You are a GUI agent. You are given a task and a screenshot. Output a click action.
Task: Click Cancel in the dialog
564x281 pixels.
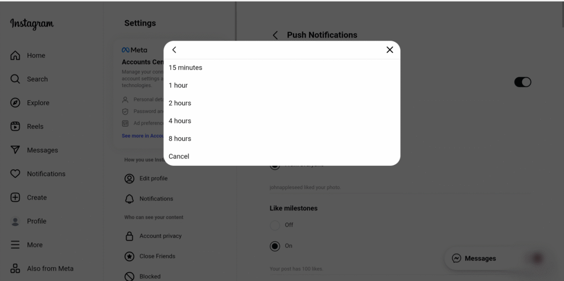click(x=179, y=156)
